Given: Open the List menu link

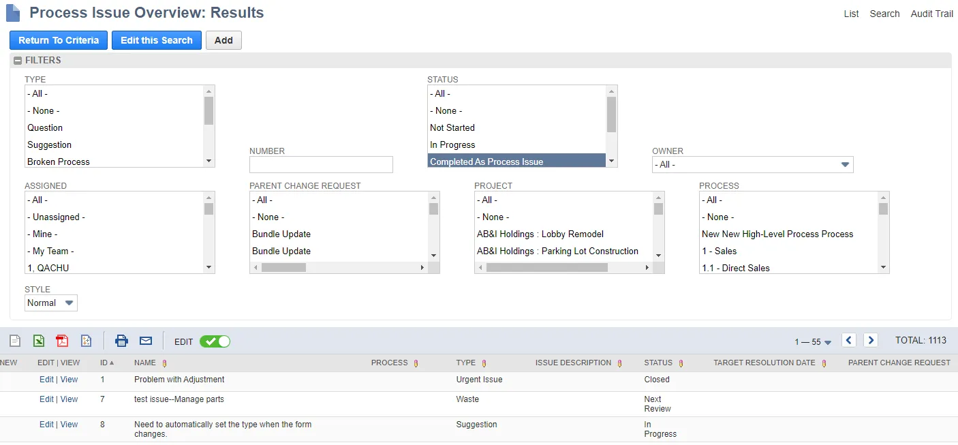Looking at the screenshot, I should pyautogui.click(x=851, y=14).
